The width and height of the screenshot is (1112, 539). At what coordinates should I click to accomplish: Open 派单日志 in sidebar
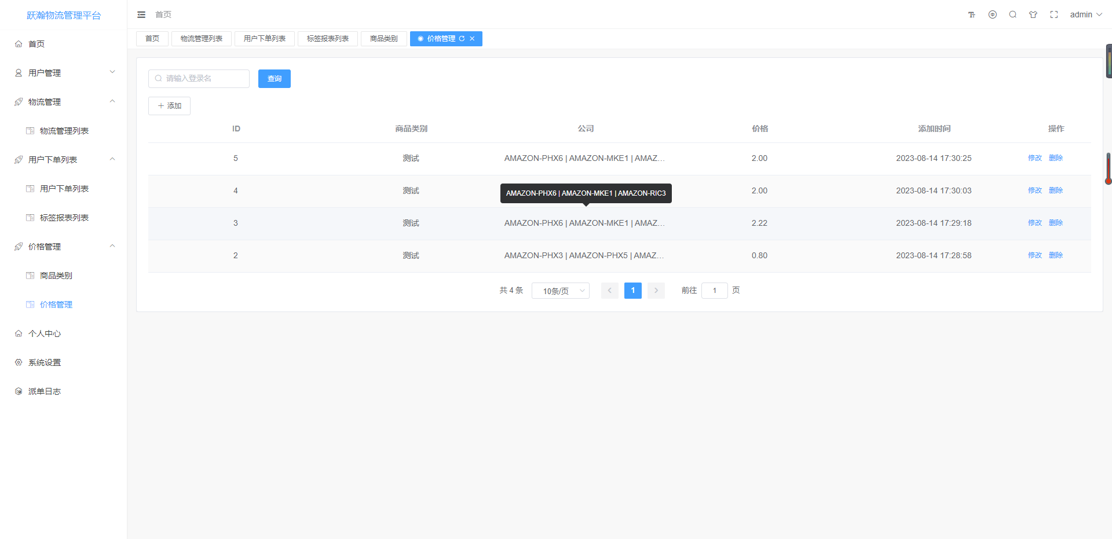64,391
